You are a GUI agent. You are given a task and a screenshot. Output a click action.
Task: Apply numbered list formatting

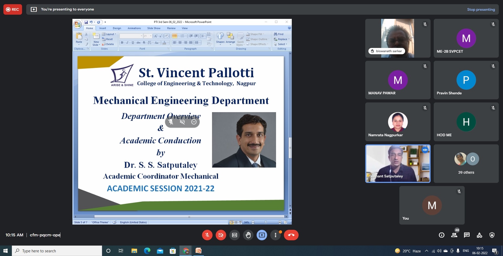pos(183,36)
